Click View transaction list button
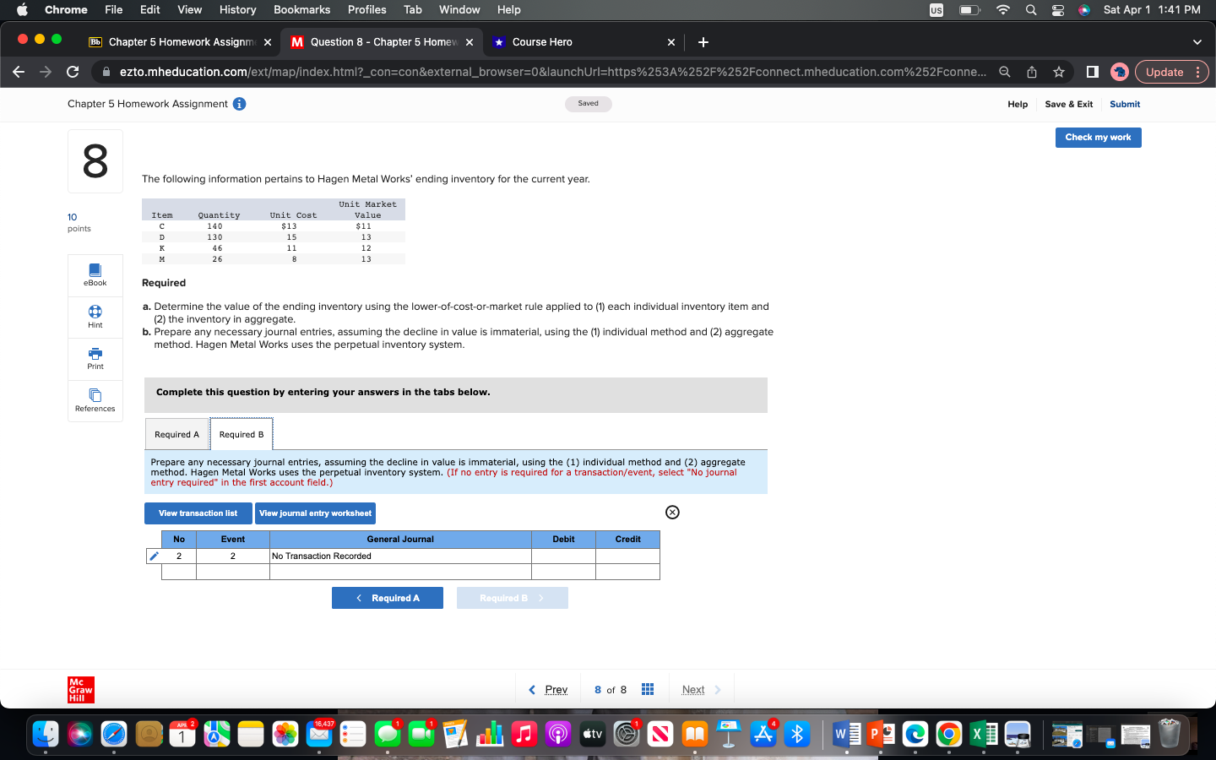Screen dimensions: 1216x760 [x=198, y=513]
